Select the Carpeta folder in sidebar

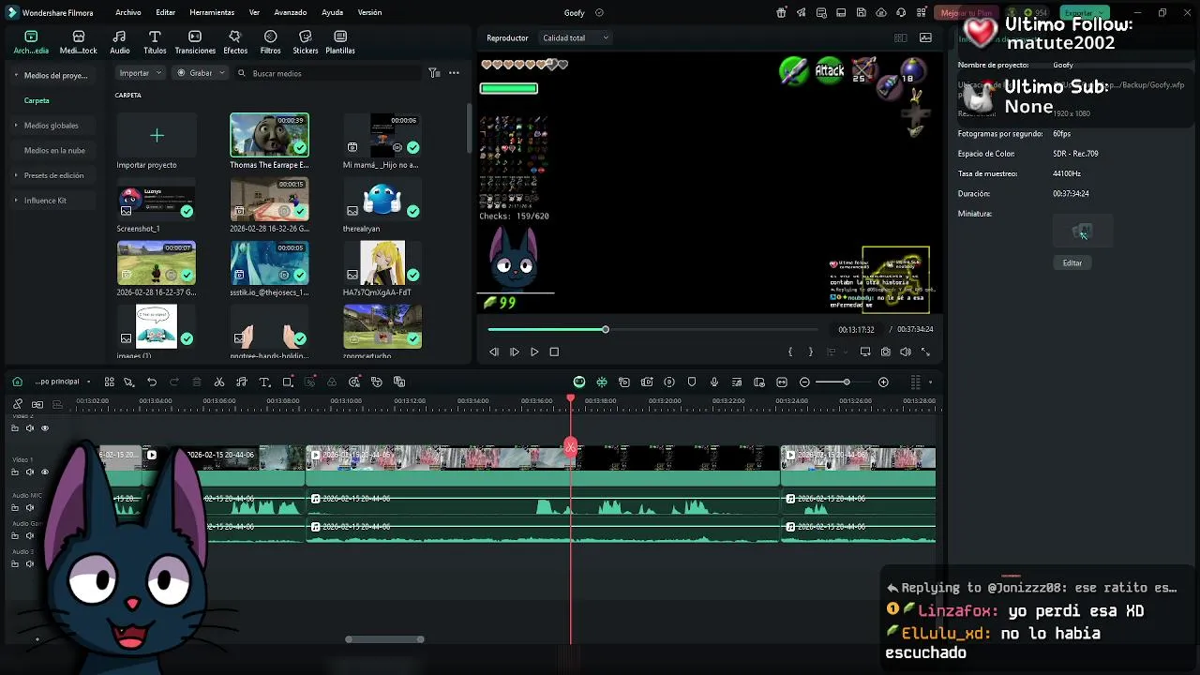pyautogui.click(x=37, y=100)
